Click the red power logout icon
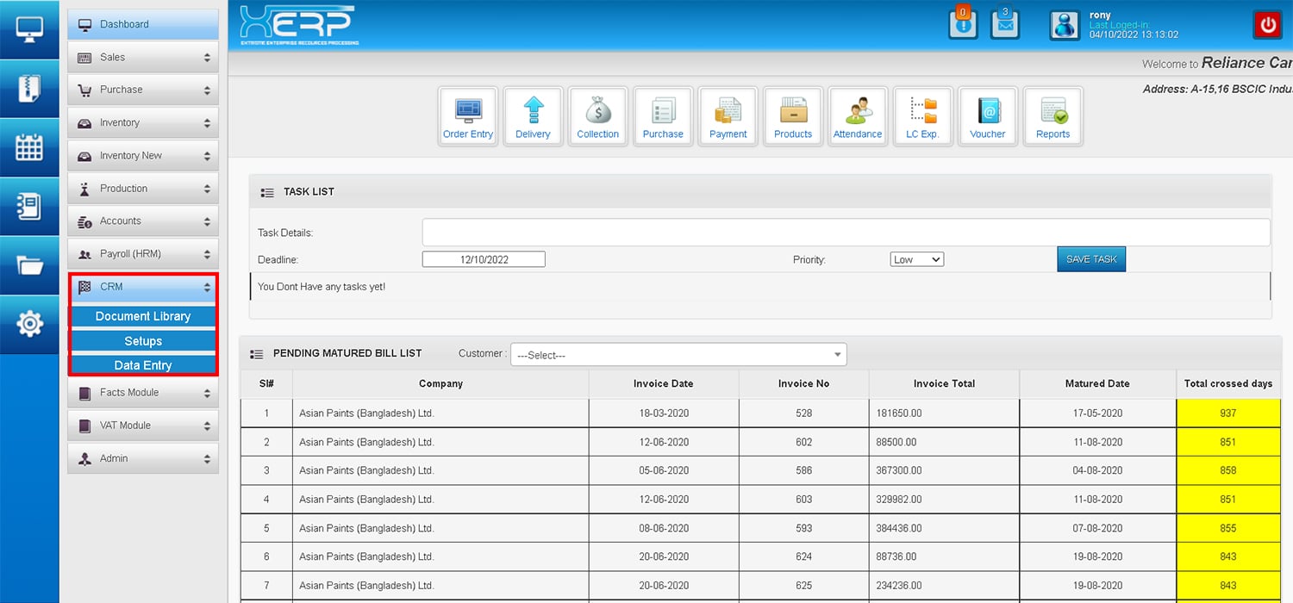 pyautogui.click(x=1267, y=25)
